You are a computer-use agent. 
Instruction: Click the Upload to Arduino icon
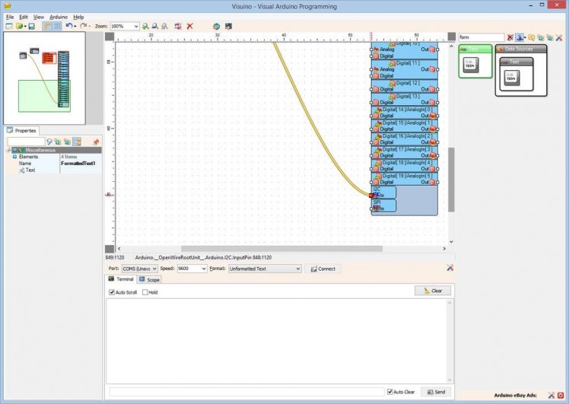pos(216,26)
